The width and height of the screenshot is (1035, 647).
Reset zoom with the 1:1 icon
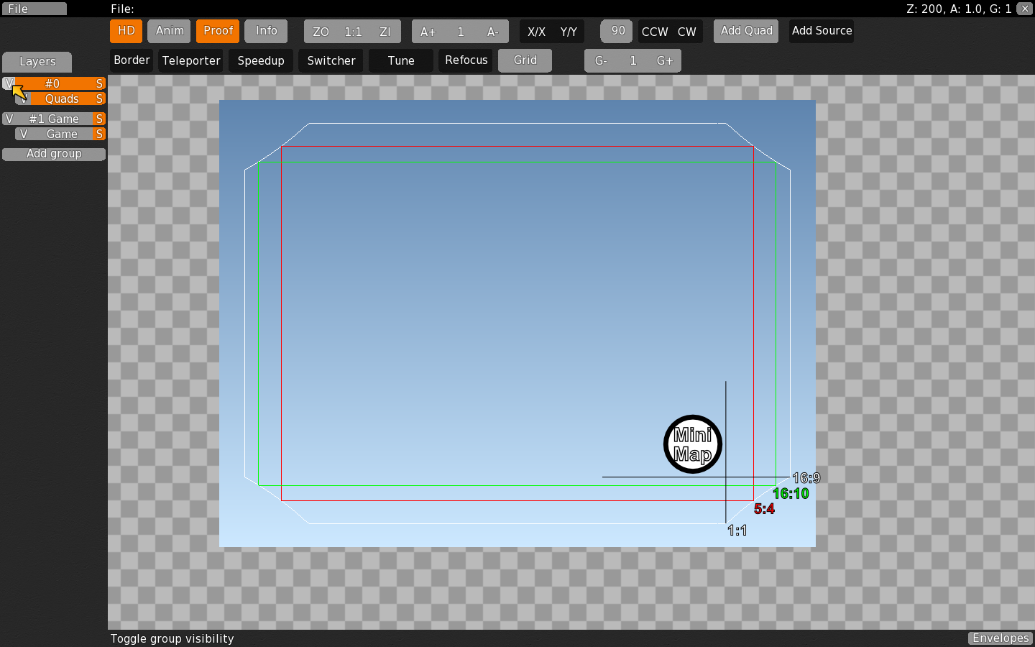352,32
